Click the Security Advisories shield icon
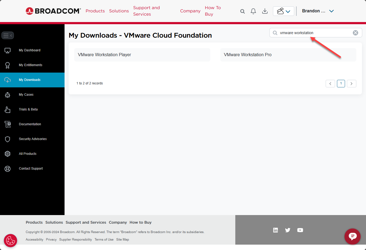Viewport: 366px width, 250px height. (8, 139)
